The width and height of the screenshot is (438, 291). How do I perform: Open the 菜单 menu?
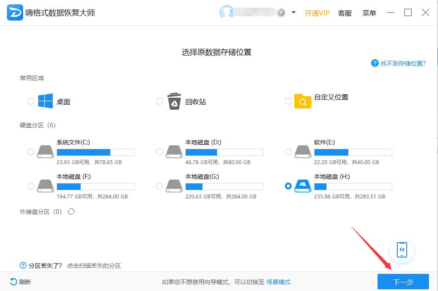tap(369, 13)
